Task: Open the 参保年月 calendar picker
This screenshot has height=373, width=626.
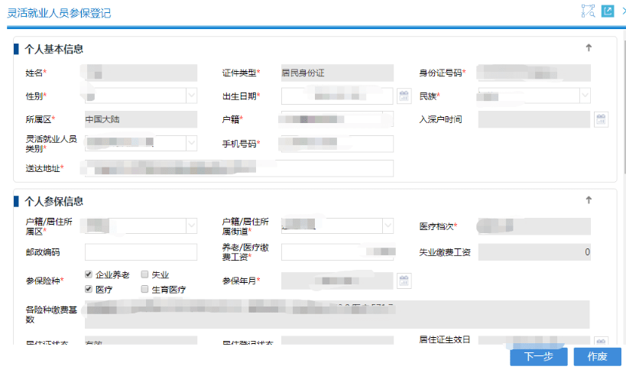Action: coord(404,281)
